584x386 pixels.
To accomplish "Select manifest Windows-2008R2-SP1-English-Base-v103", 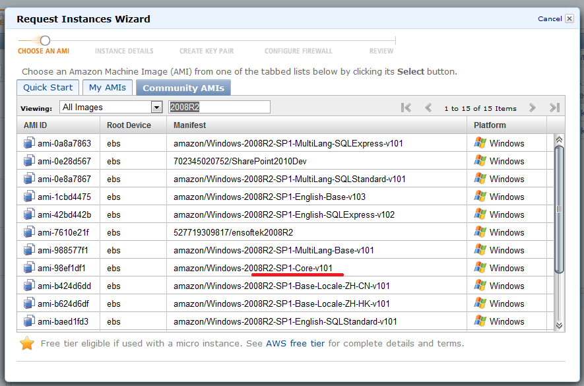I will (x=269, y=197).
